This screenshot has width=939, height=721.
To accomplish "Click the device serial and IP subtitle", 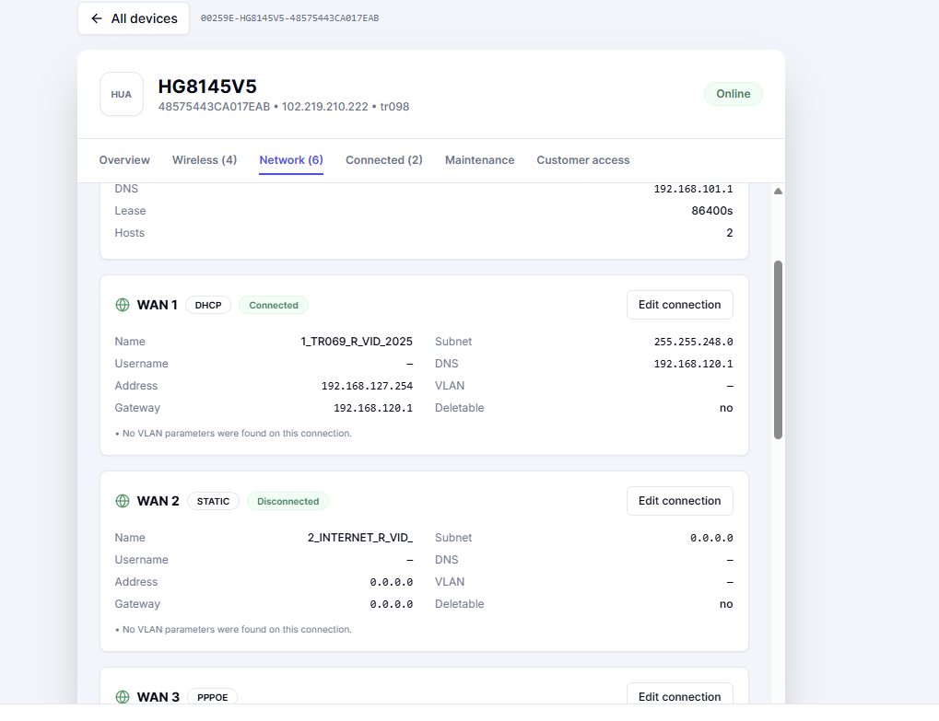I will [284, 107].
